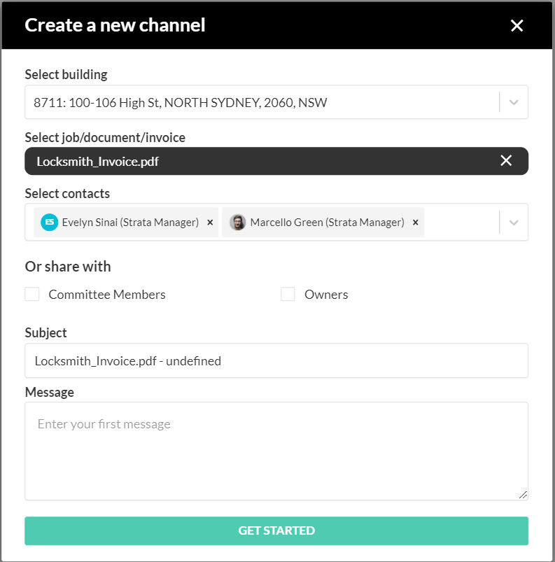The height and width of the screenshot is (562, 555).
Task: Remove the attached Locksmith_Invoice.pdf file
Action: pos(506,161)
